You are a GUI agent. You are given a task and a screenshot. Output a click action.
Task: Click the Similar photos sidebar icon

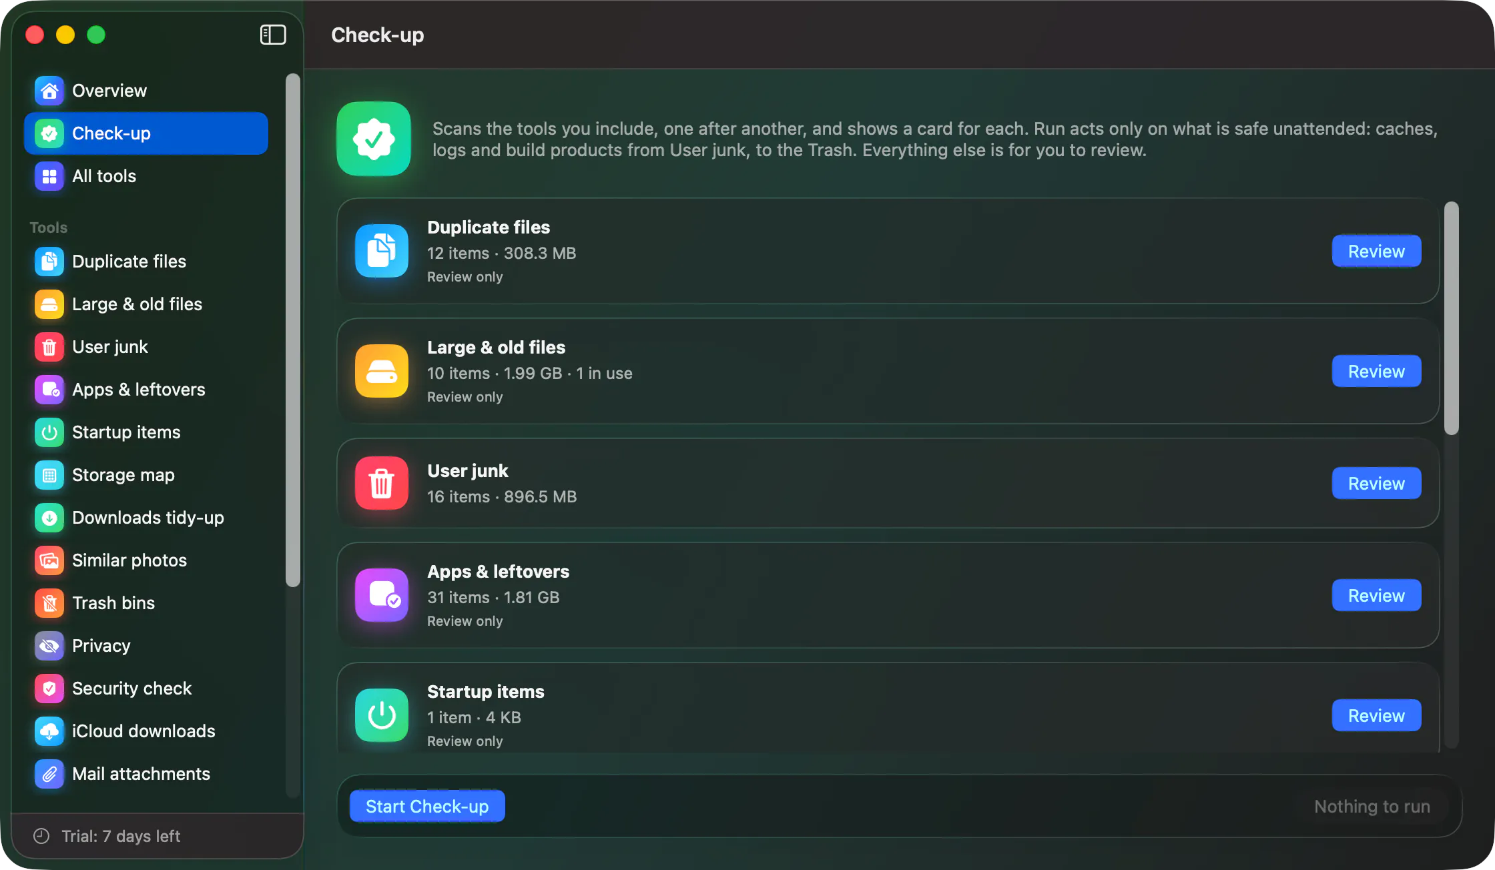click(x=49, y=560)
